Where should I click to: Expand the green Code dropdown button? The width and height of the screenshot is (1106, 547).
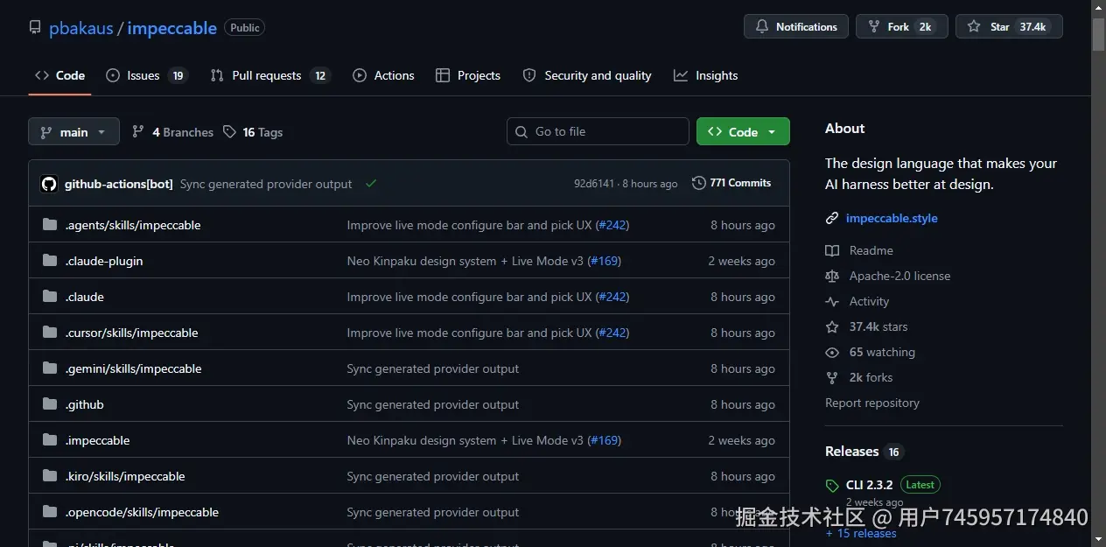pos(743,131)
